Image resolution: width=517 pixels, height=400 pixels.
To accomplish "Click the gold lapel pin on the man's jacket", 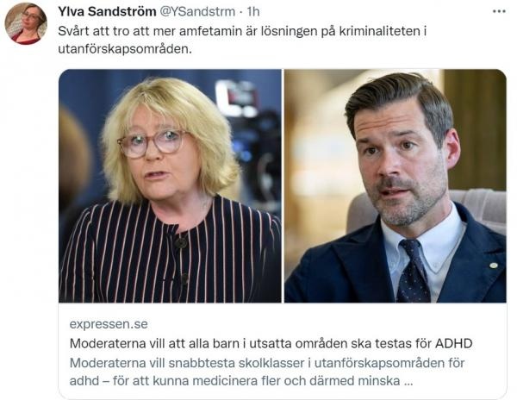I will click(x=493, y=266).
